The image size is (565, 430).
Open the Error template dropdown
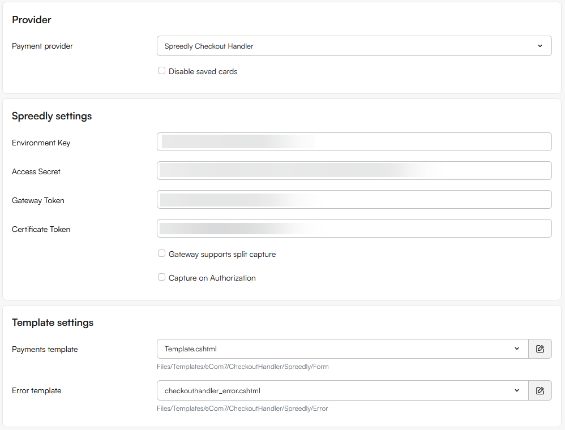[x=342, y=390]
